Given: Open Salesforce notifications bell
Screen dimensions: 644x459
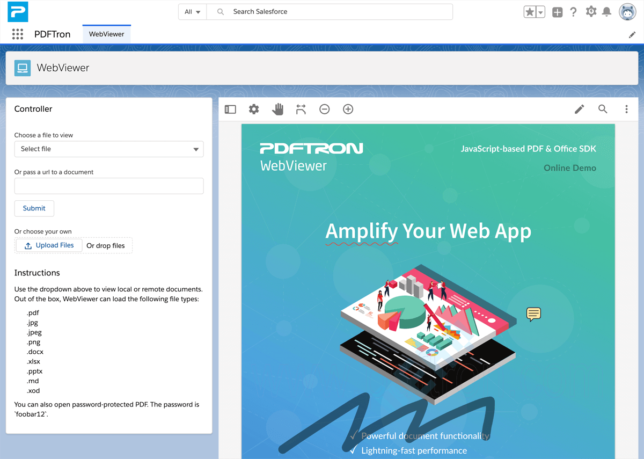Looking at the screenshot, I should click(607, 11).
